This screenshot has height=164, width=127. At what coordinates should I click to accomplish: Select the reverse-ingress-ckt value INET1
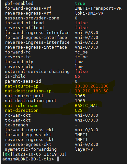pyautogui.click(x=81, y=140)
